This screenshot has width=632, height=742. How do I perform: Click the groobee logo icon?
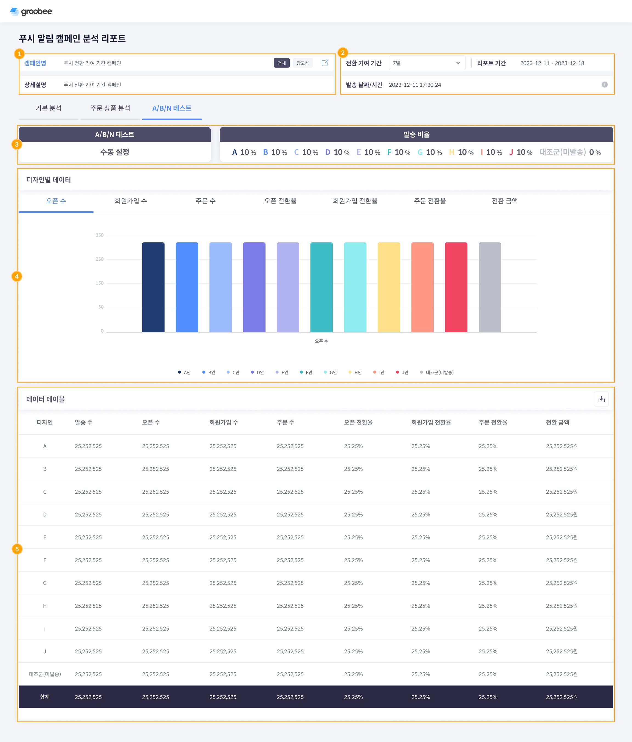click(x=15, y=12)
